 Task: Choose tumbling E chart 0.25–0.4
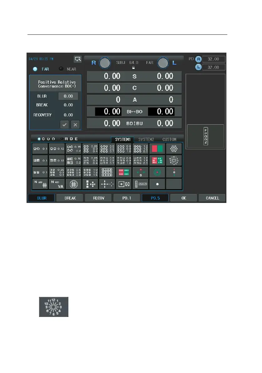[x=90, y=160]
